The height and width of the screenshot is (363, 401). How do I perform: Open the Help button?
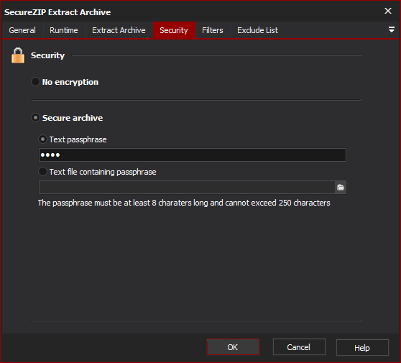click(362, 347)
